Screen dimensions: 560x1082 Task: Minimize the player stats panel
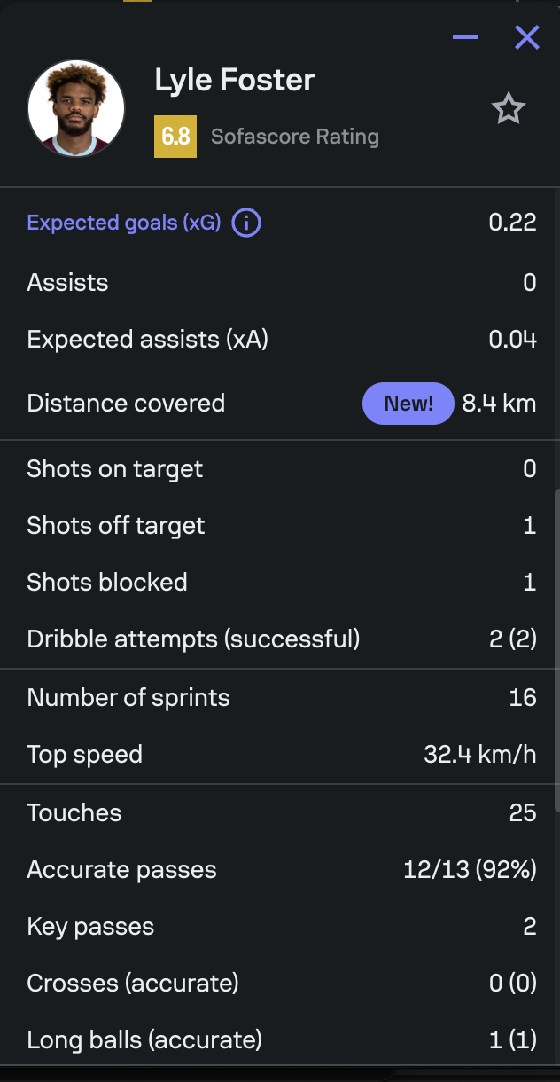coord(465,37)
